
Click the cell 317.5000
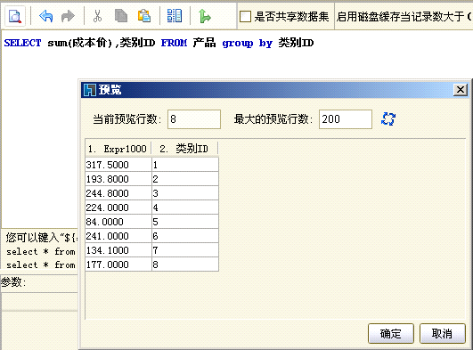pos(118,165)
